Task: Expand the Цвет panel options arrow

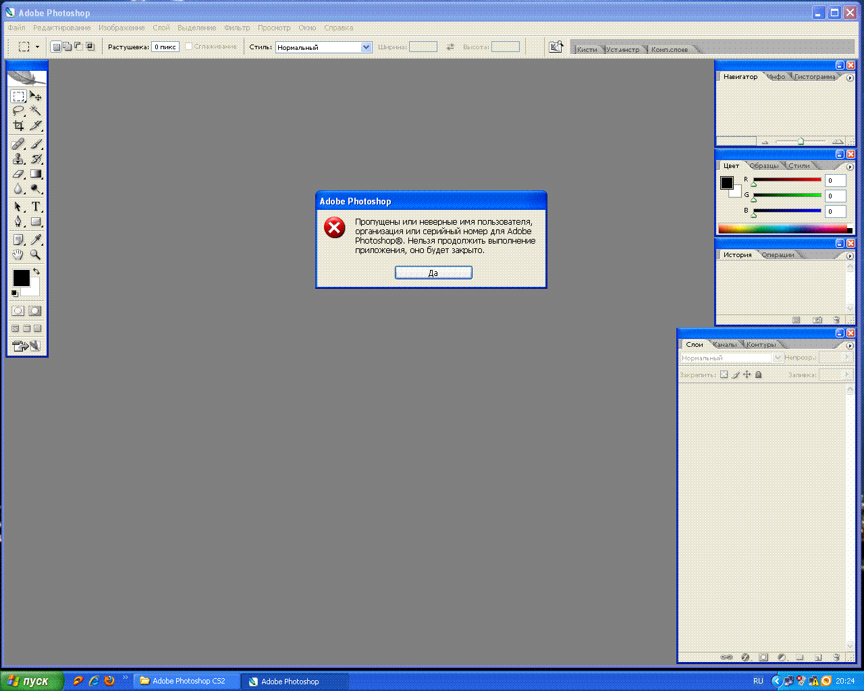Action: click(x=850, y=167)
